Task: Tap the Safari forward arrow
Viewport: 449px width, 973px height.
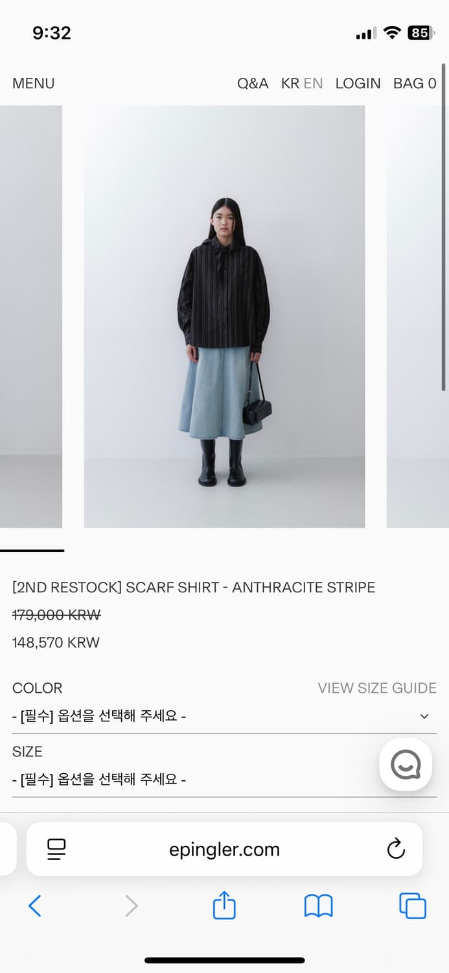Action: 132,906
